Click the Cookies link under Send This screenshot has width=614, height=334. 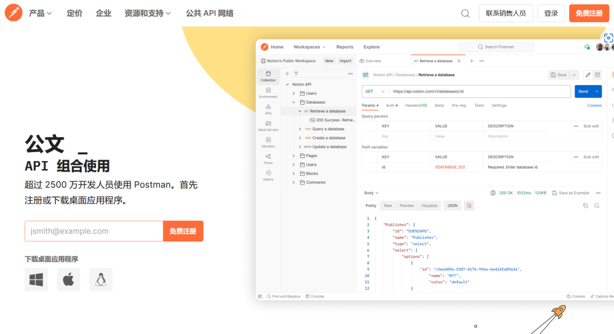pyautogui.click(x=594, y=105)
